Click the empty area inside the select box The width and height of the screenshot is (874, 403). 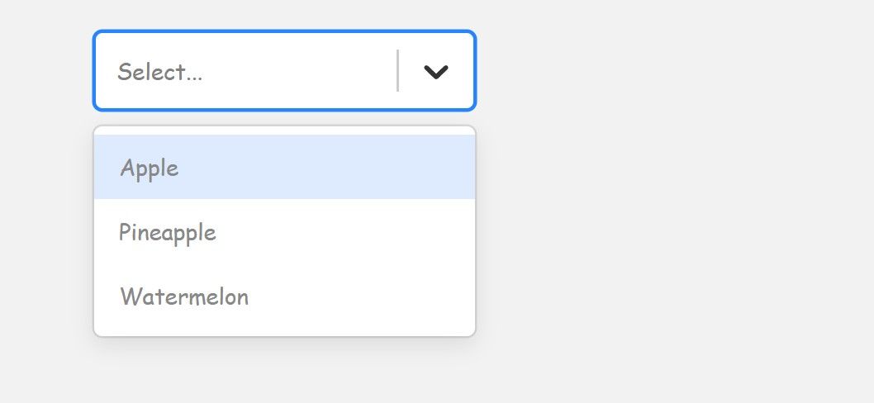point(306,71)
